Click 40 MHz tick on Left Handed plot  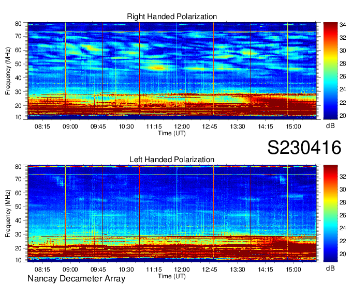click(18, 220)
